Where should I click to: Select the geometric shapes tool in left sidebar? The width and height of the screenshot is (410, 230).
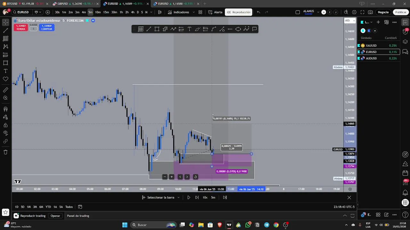[x=5, y=63]
